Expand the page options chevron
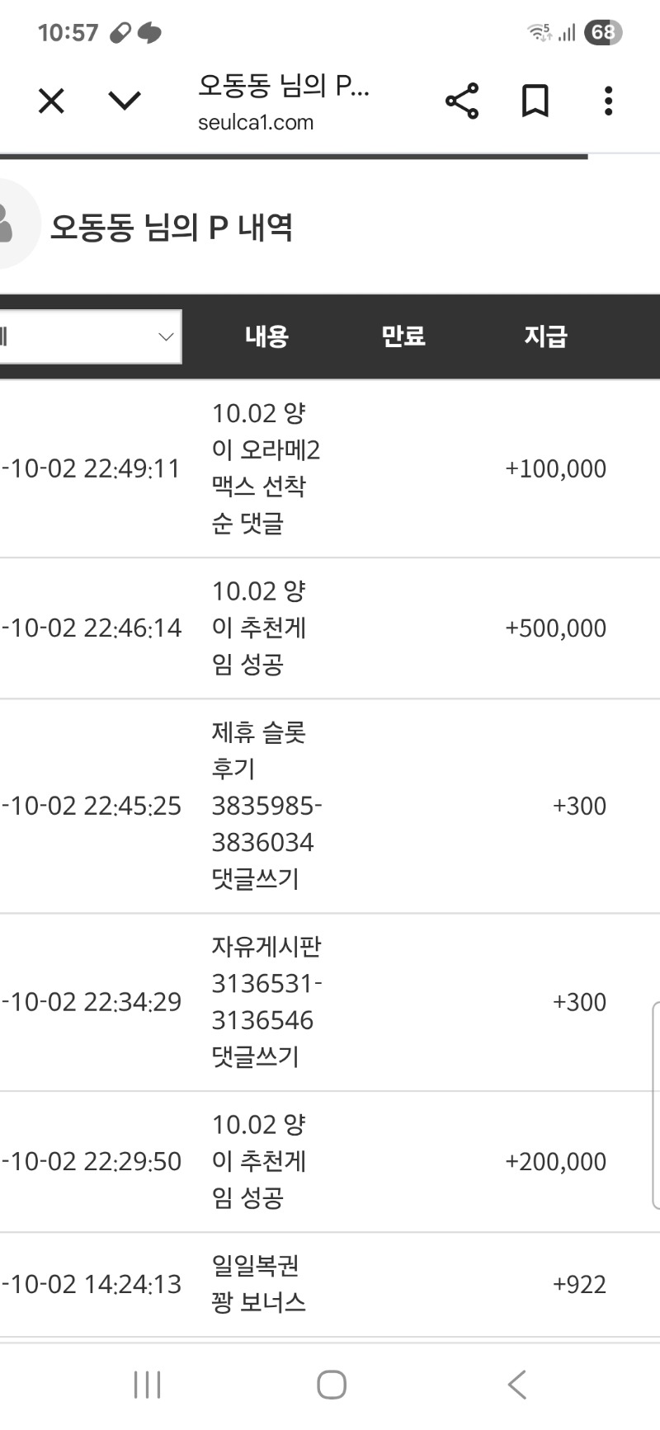 pos(125,101)
